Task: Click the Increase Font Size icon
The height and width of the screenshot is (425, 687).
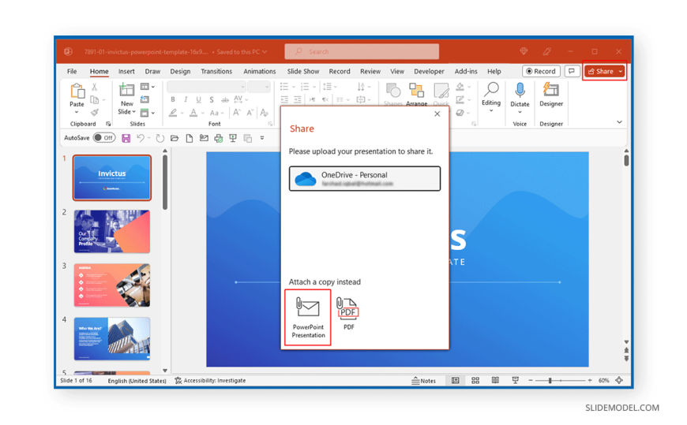Action: (237, 113)
